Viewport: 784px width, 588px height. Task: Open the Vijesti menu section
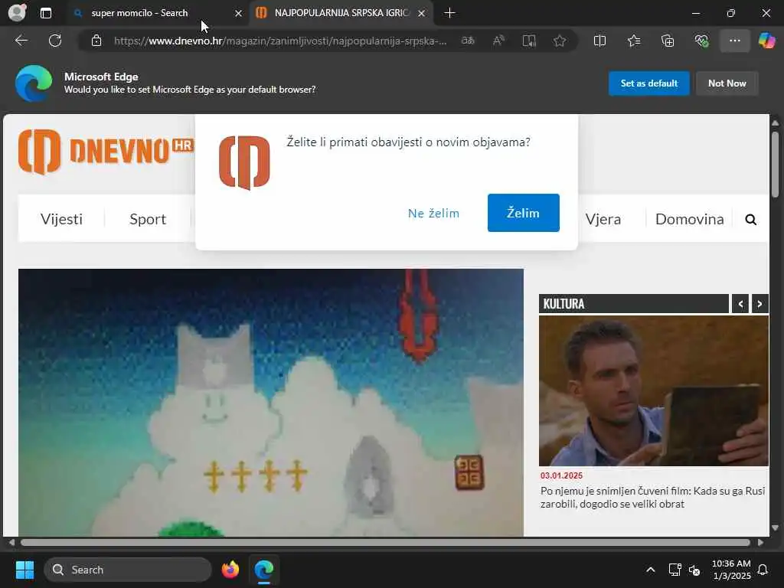(x=61, y=219)
